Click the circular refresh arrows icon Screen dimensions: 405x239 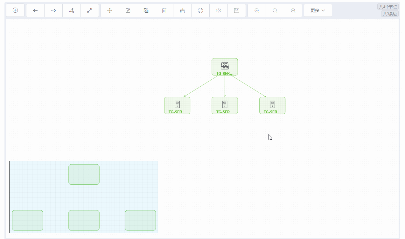[200, 10]
